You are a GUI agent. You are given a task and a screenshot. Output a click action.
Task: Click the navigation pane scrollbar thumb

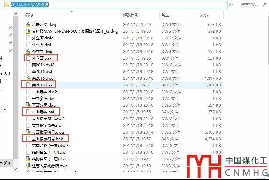(16, 87)
